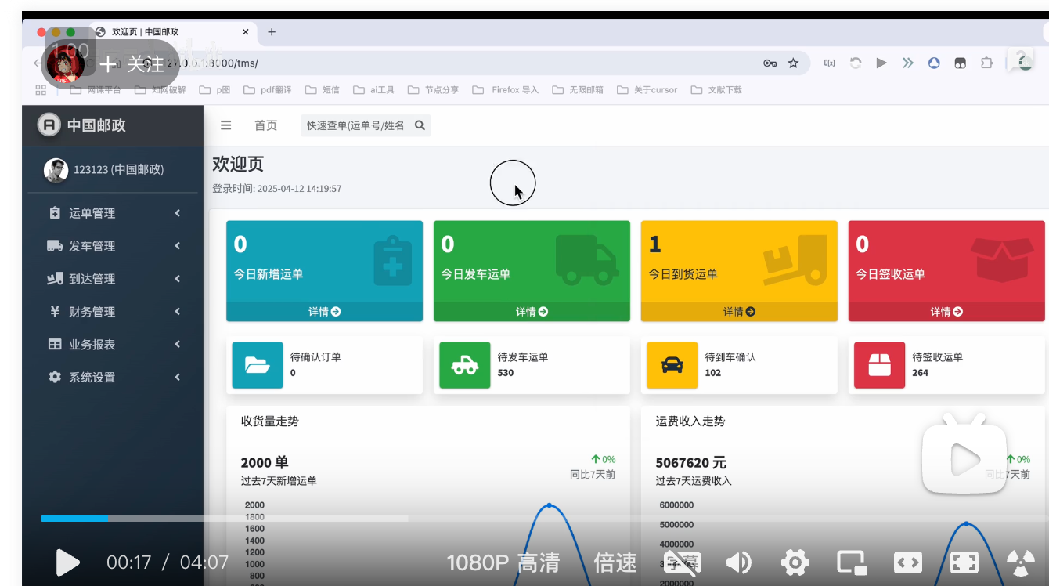
Task: Open the 业务报表 sidebar menu
Action: 113,345
